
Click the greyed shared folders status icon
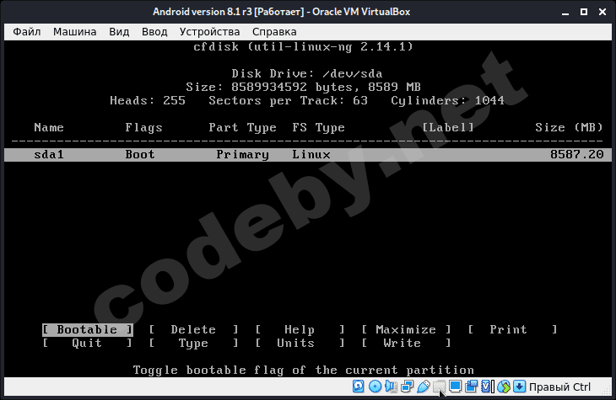439,387
